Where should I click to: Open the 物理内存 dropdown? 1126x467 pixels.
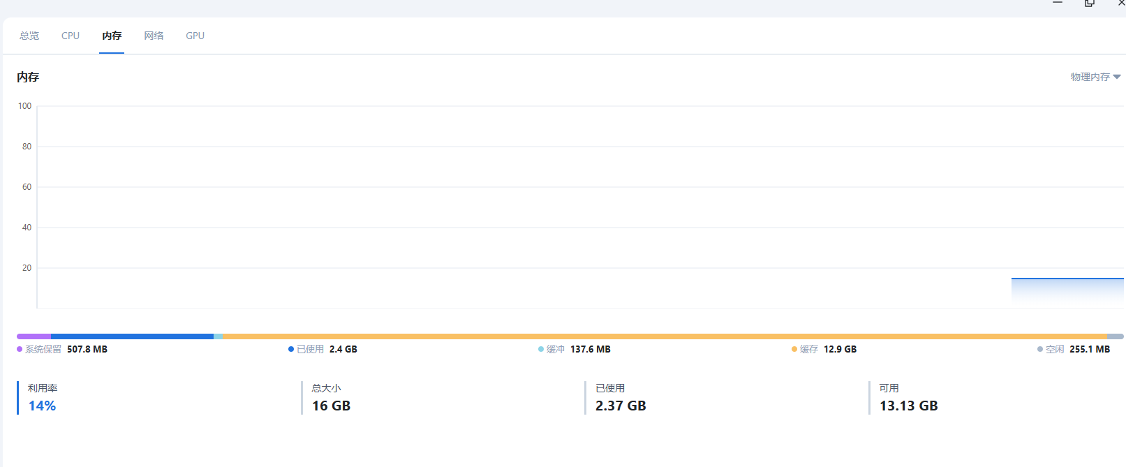click(x=1095, y=77)
